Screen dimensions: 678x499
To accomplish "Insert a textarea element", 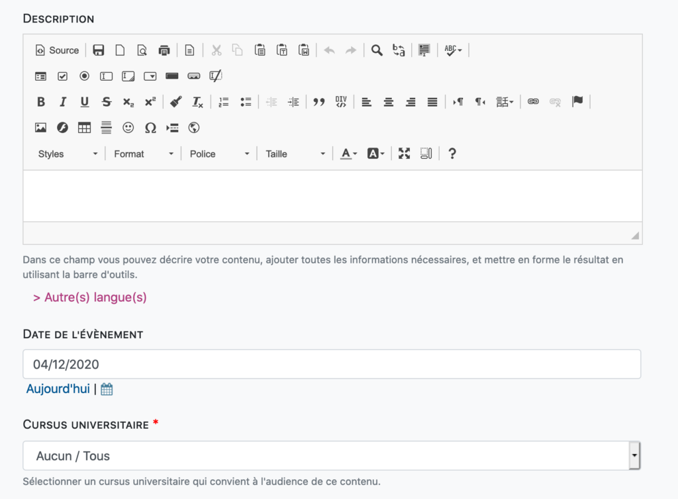I will pos(128,76).
